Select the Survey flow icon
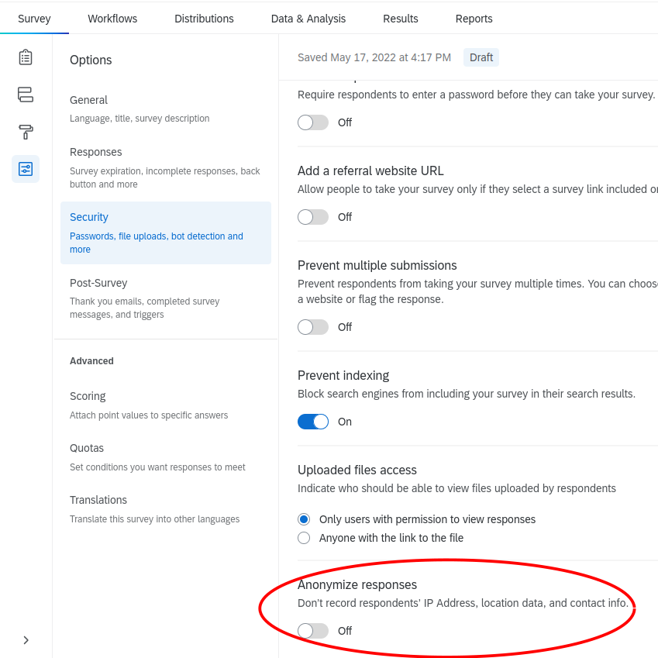The height and width of the screenshot is (658, 658). pyautogui.click(x=26, y=94)
